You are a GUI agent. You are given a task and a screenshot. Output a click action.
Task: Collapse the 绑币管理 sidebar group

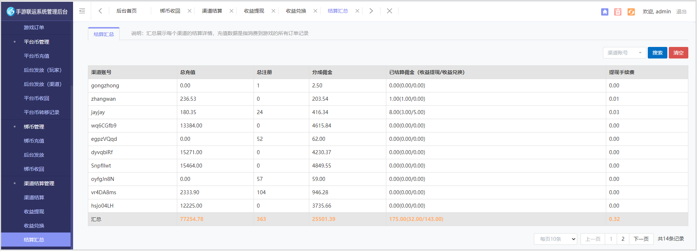pyautogui.click(x=34, y=127)
